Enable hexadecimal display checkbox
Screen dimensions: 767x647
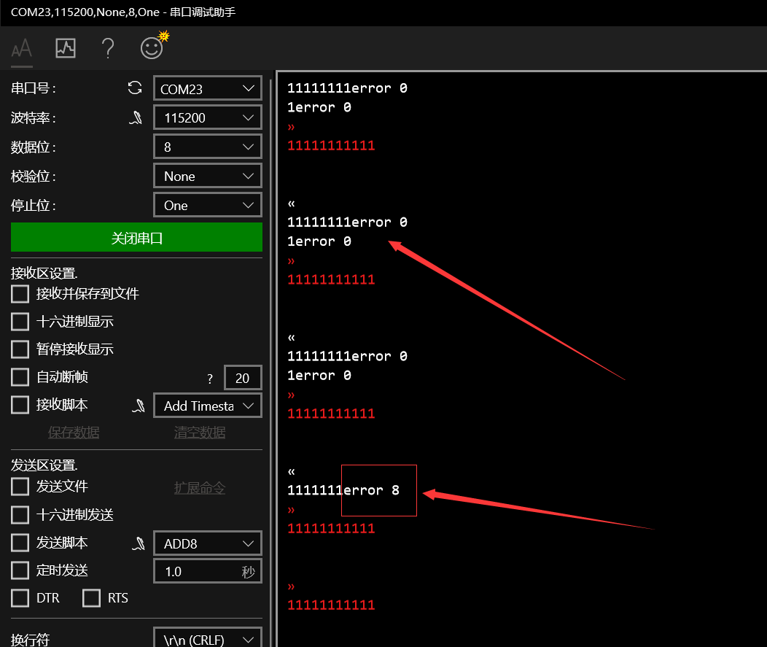[x=20, y=322]
